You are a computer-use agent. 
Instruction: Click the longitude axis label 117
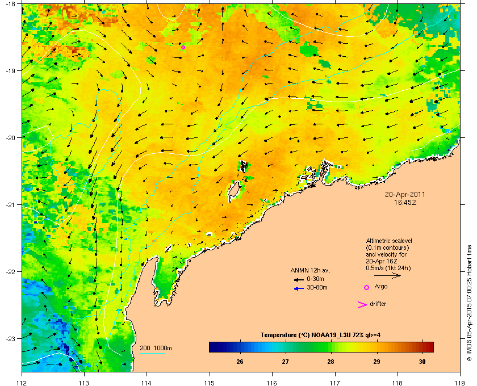tap(335, 383)
